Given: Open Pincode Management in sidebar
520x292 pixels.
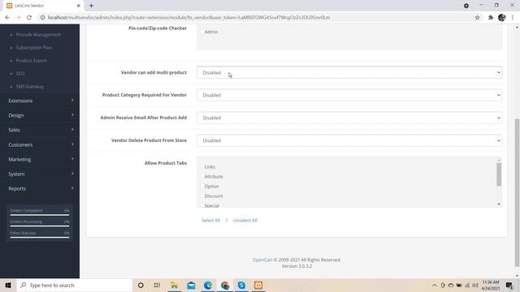Looking at the screenshot, I should 38,35.
